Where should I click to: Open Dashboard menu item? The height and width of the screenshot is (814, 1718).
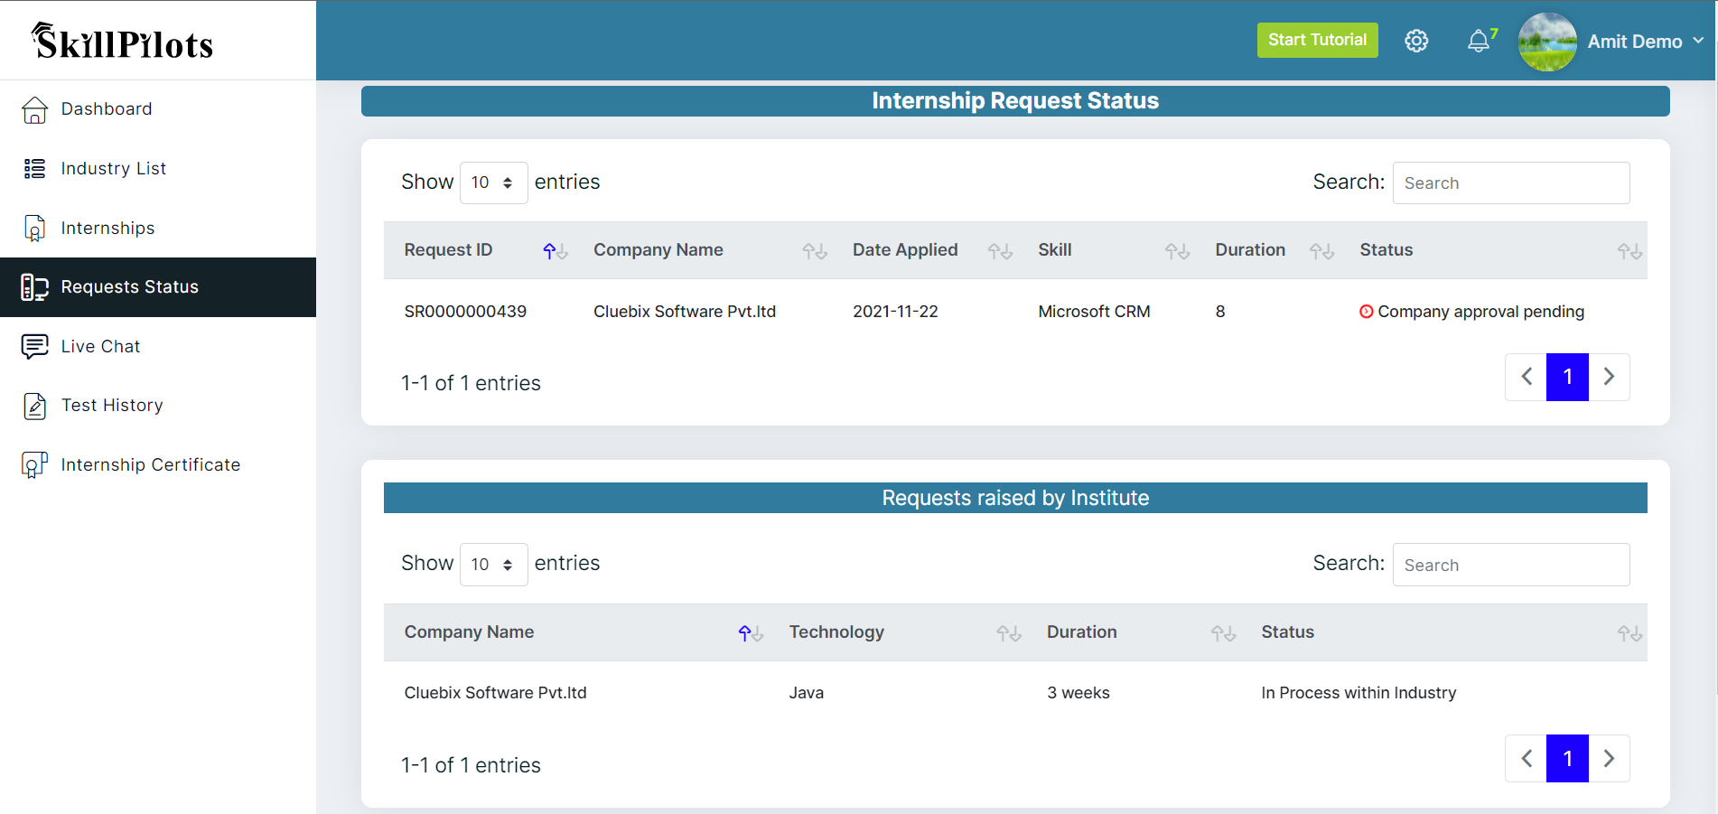pos(158,109)
